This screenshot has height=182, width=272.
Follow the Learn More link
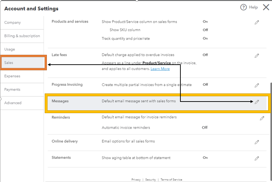[x=160, y=69]
